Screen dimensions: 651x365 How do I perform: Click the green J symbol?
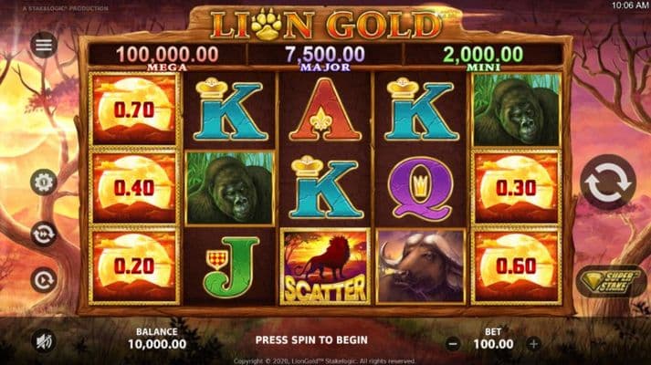(x=230, y=266)
